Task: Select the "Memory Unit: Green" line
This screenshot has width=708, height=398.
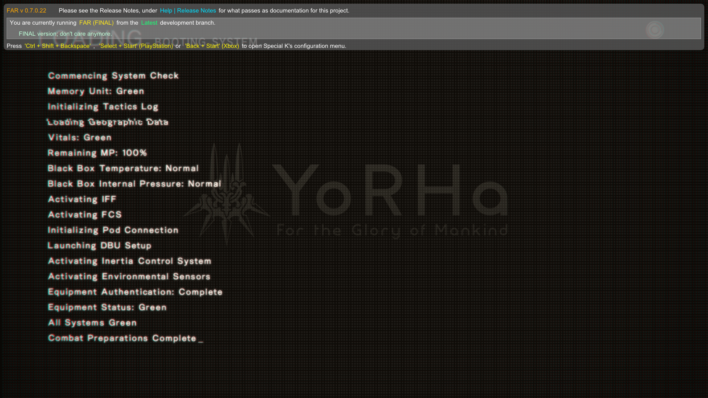Action: tap(96, 91)
